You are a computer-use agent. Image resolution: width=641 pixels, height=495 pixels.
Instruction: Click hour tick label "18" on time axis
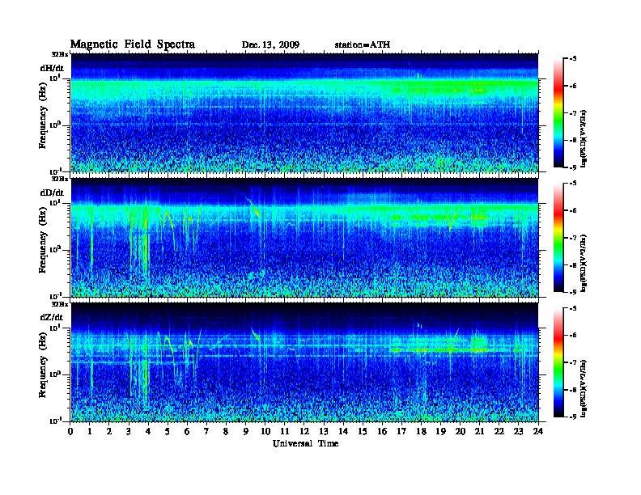point(421,432)
